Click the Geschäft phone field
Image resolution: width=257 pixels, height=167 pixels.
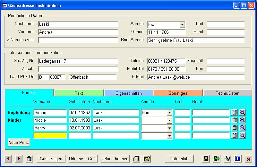click(226, 61)
